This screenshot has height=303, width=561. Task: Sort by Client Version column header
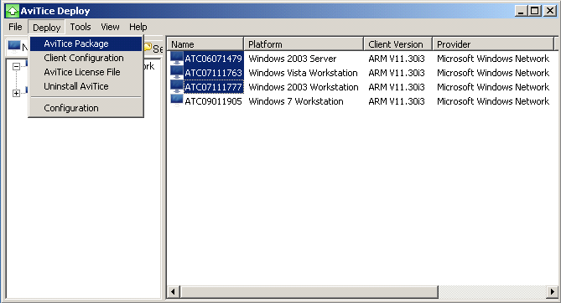(397, 44)
